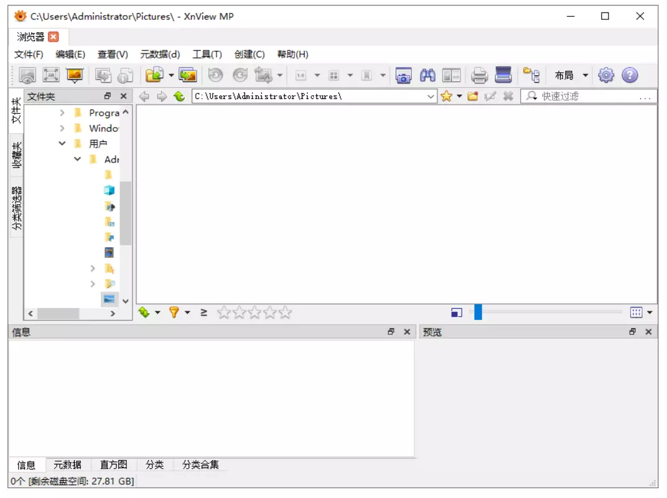Go forward with the right arrow
Screen dimensions: 667x498
(162, 96)
